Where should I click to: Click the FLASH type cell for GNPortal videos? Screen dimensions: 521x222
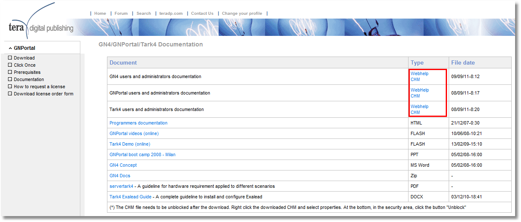[418, 133]
